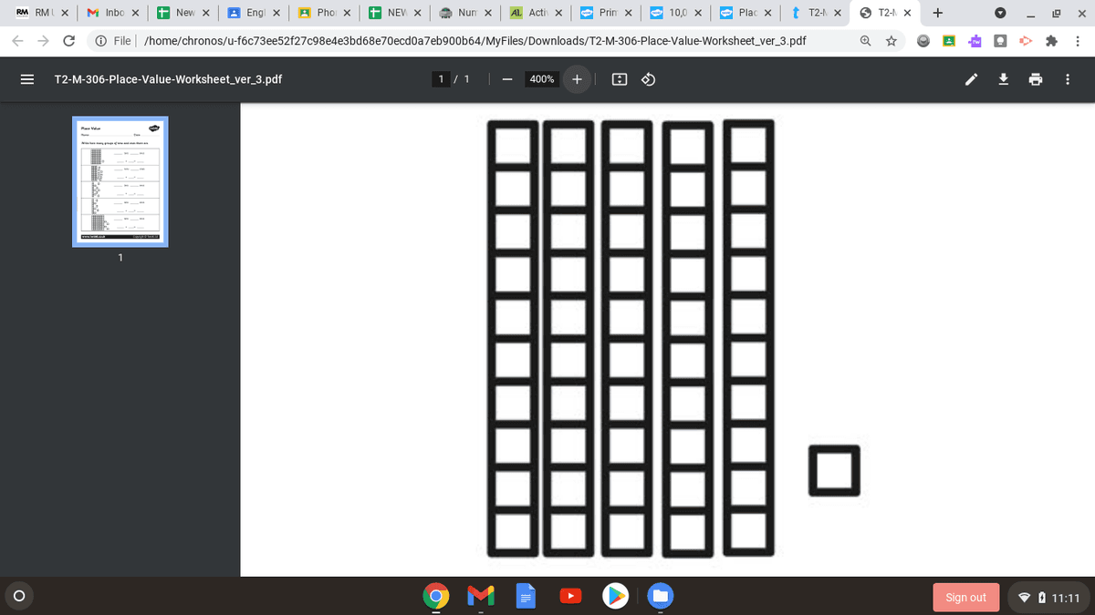Open a new browser tab
1095x615 pixels.
coord(938,13)
